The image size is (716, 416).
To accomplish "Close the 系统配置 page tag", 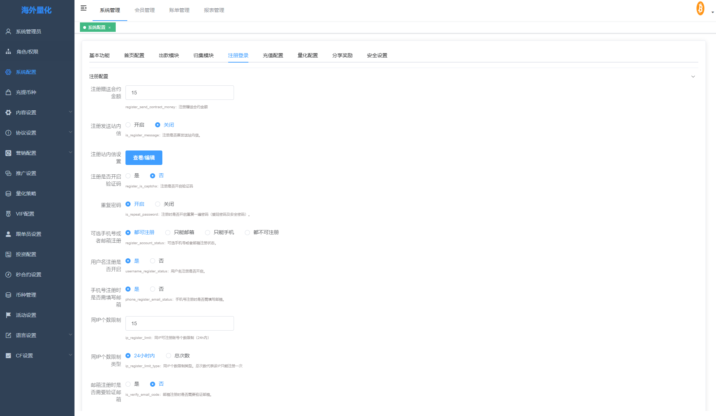I will coord(110,27).
